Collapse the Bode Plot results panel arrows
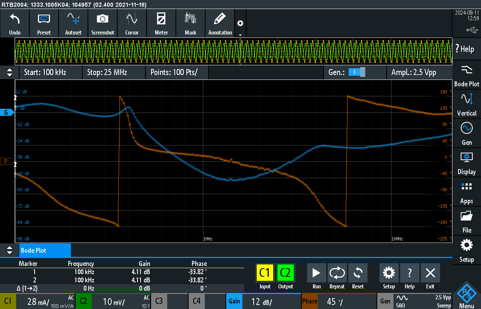Image resolution: width=481 pixels, height=309 pixels. (10, 250)
